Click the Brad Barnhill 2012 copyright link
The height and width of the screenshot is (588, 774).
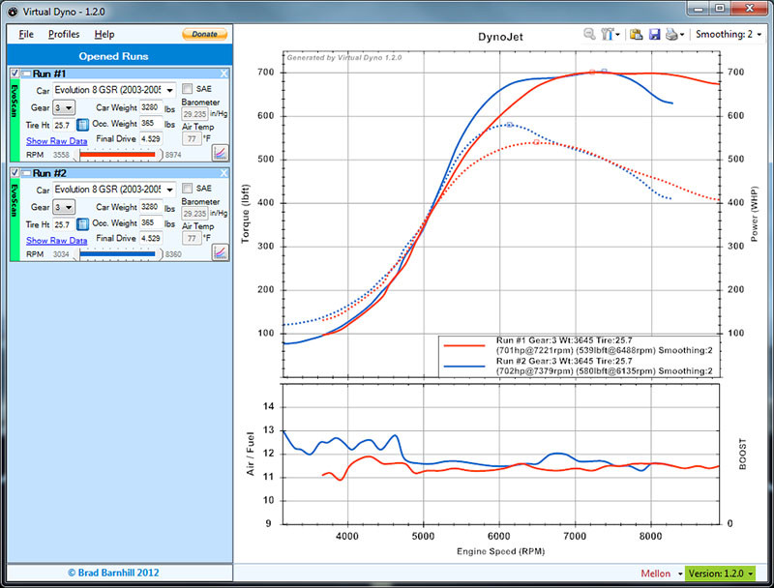(113, 573)
